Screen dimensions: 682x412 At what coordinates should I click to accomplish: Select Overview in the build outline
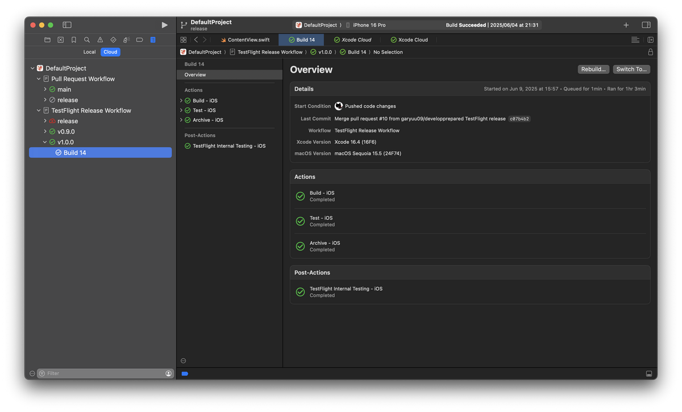[230, 75]
